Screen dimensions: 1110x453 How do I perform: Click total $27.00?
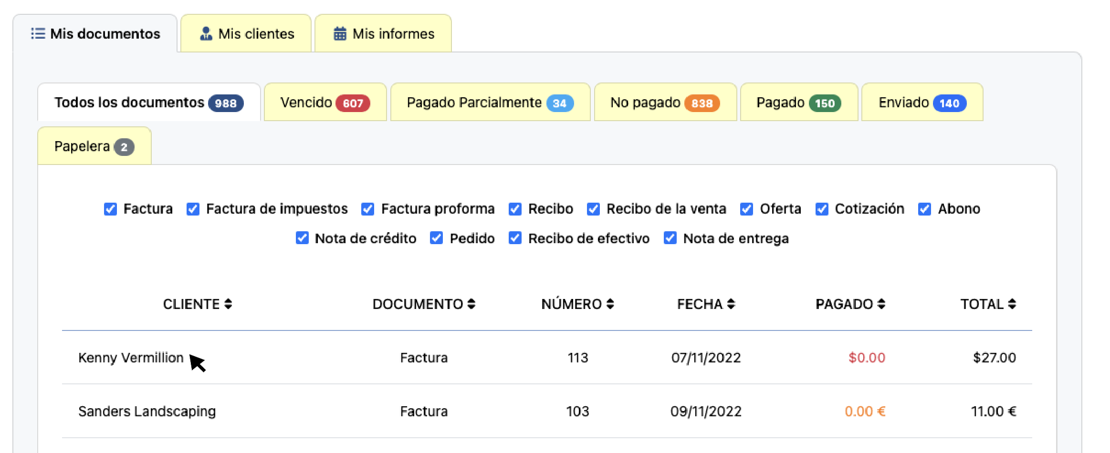tap(995, 358)
